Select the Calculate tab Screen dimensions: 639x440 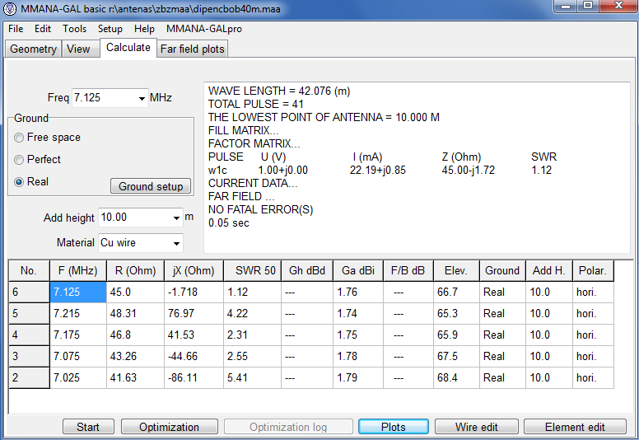(x=128, y=48)
